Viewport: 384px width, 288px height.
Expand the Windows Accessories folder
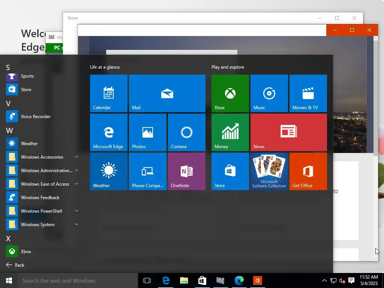(42, 157)
